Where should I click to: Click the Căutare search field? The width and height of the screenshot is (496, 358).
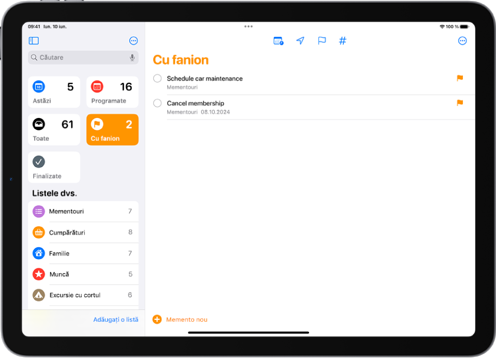coord(83,57)
